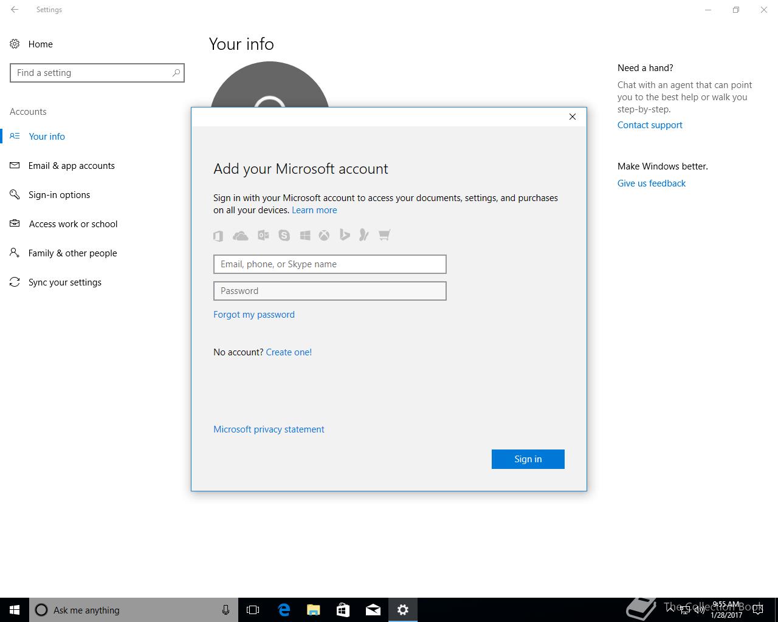Click the Windows logo icon in dialog
Screen dimensions: 778x622
(305, 235)
